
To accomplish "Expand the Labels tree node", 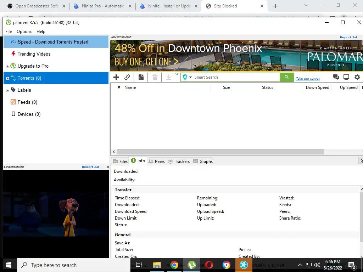I will (x=7, y=90).
